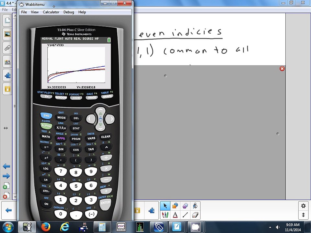Click the GRAPH calculator key
This screenshot has height=233, width=311.
click(x=107, y=96)
